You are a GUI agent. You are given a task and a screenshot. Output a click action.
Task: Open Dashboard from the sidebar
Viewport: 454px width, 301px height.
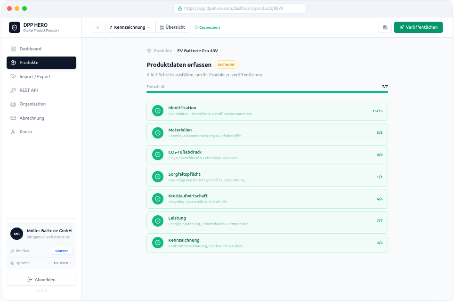31,49
